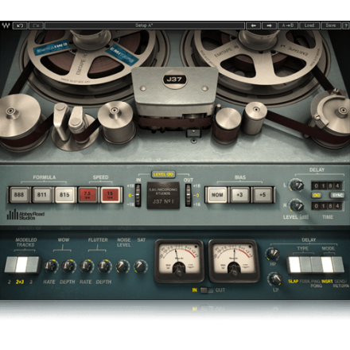Select INSRT delay mode
350x350 pixels.
pyautogui.click(x=327, y=265)
